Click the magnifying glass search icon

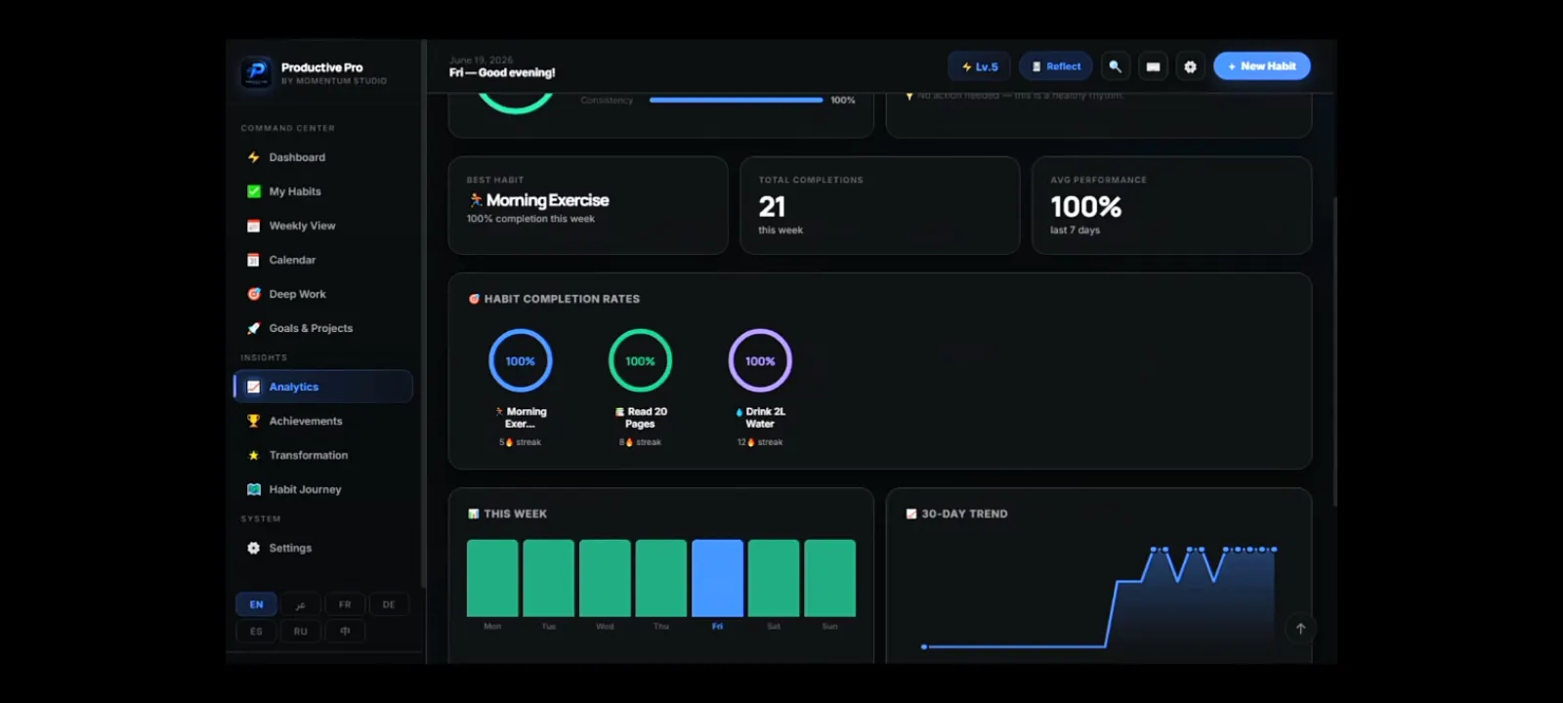(1115, 66)
